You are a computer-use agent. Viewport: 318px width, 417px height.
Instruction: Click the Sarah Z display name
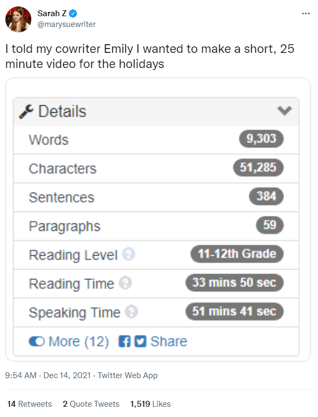(x=52, y=13)
